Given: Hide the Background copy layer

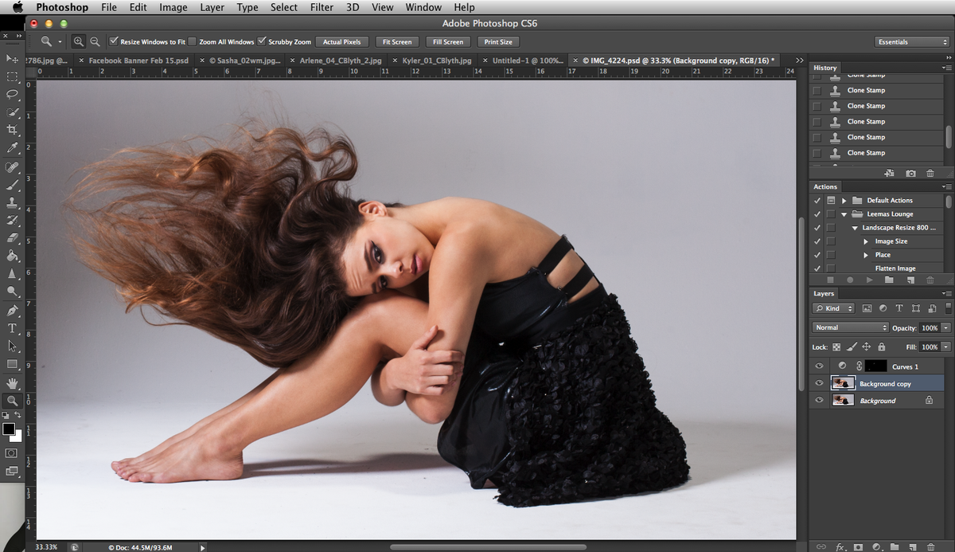Looking at the screenshot, I should pyautogui.click(x=820, y=383).
